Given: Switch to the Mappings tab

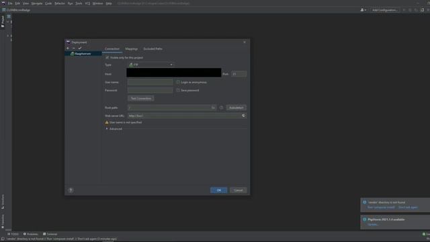Looking at the screenshot, I should coord(132,49).
